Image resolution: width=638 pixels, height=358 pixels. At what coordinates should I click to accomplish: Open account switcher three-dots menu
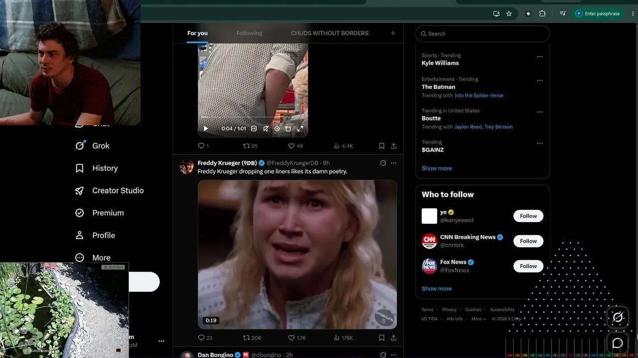161,341
